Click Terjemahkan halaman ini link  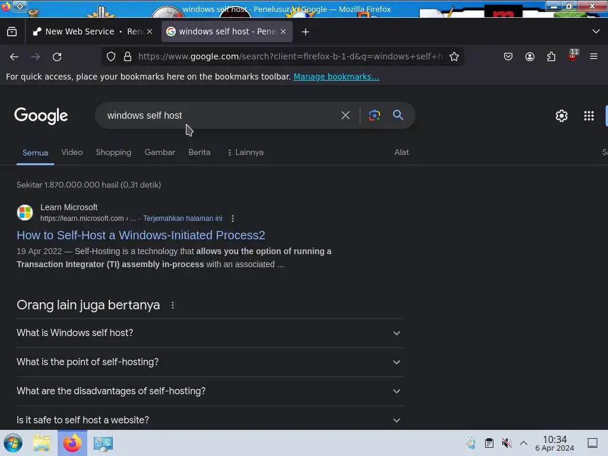click(183, 218)
